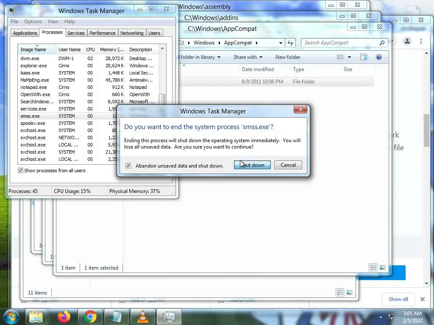Select the Windows breadcrumb segment

(204, 43)
